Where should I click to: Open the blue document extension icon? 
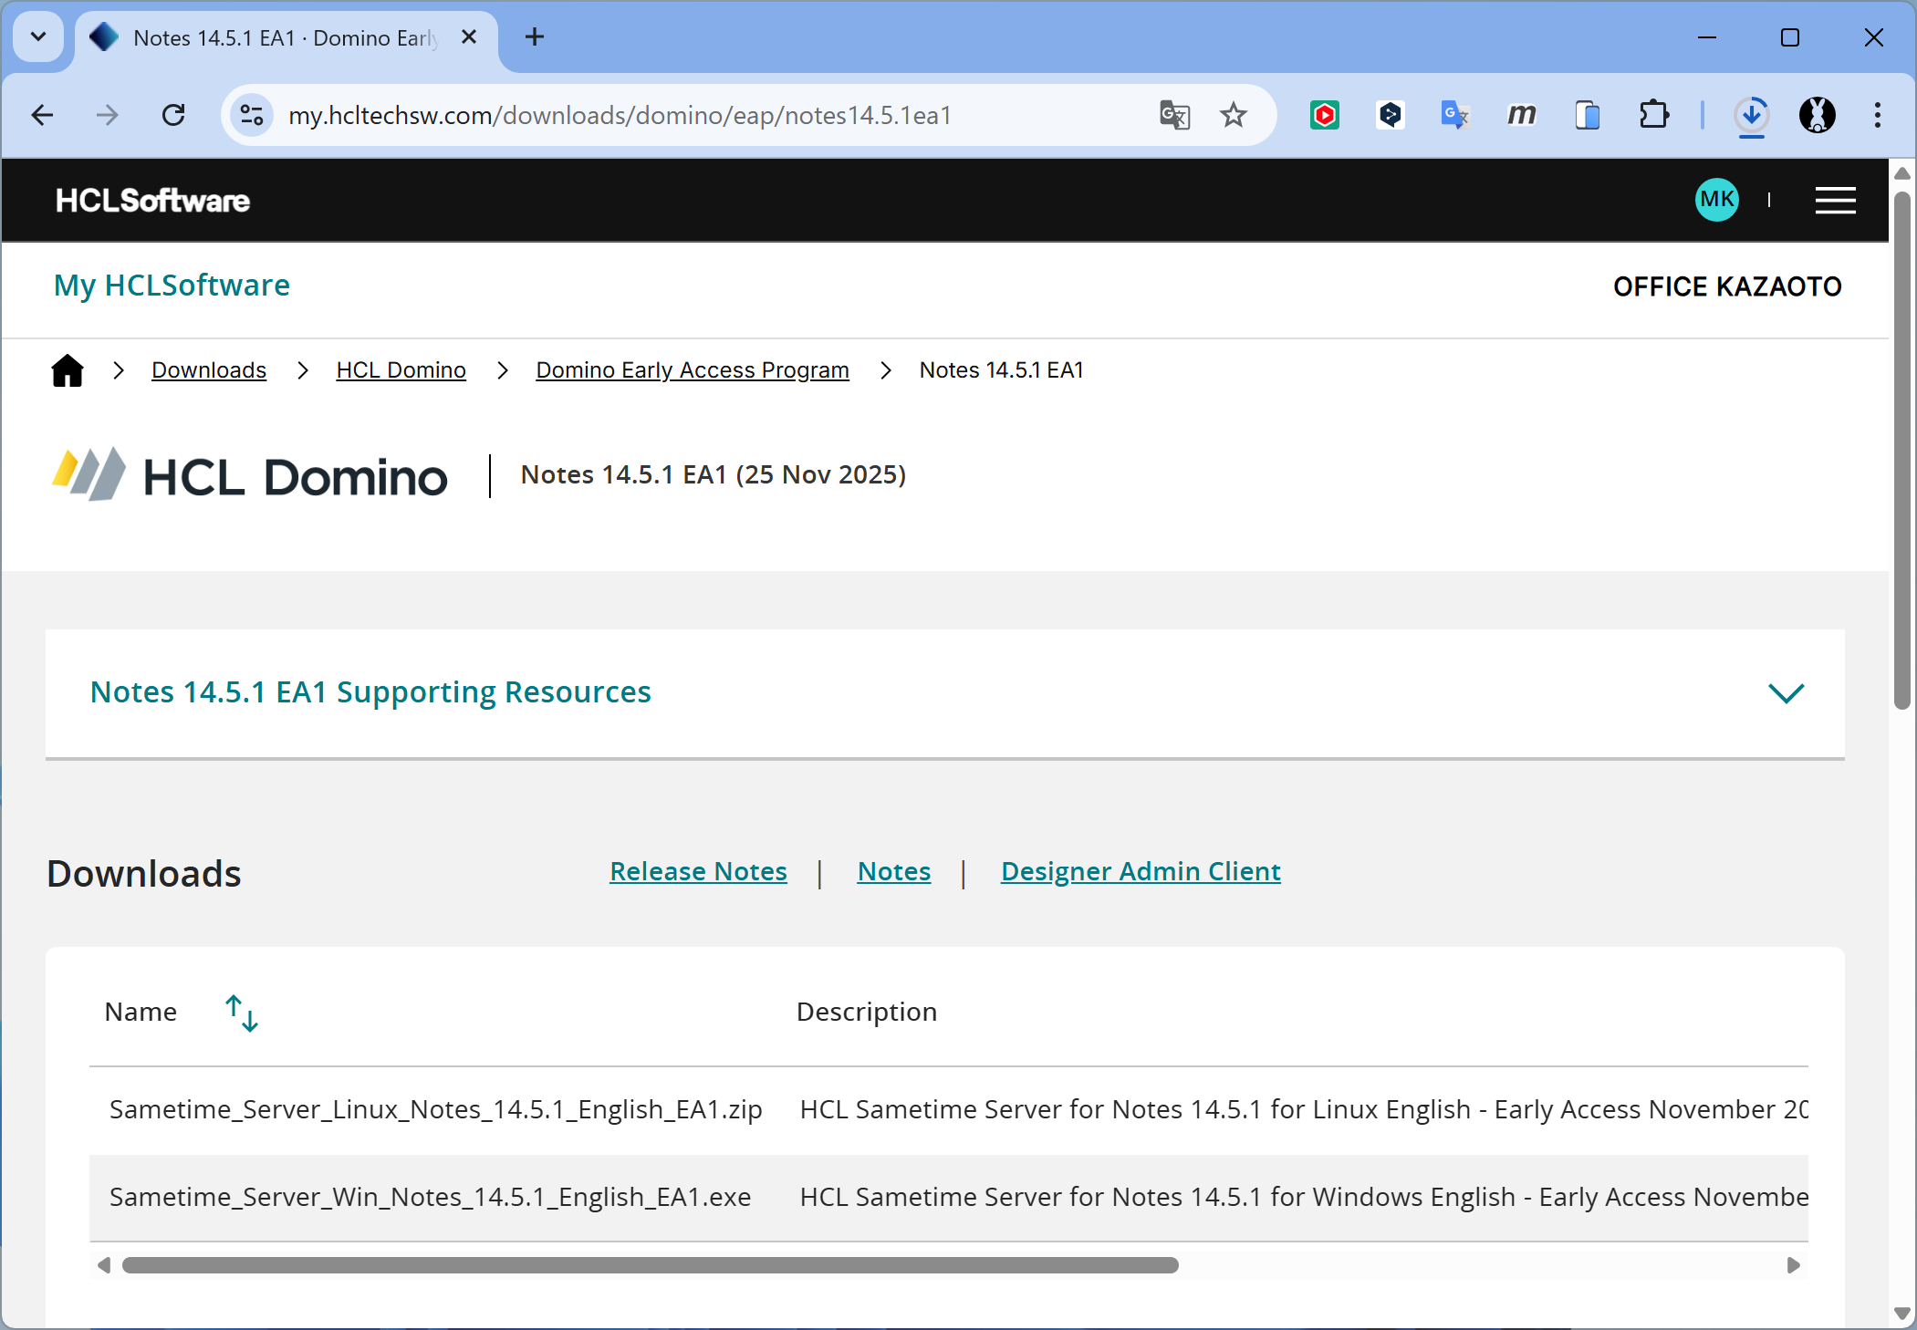1588,115
